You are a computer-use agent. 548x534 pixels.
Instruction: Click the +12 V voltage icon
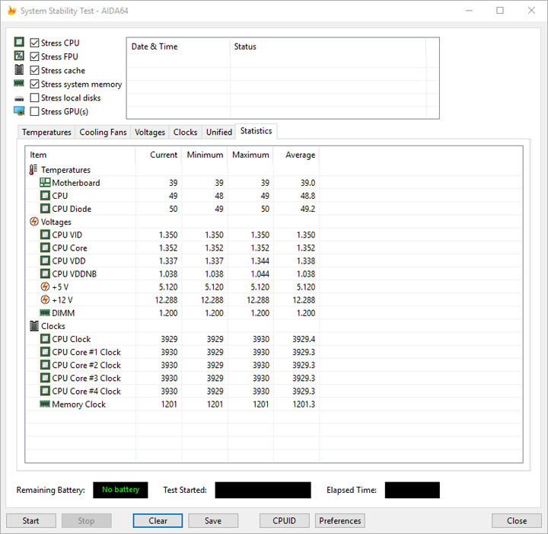click(45, 299)
